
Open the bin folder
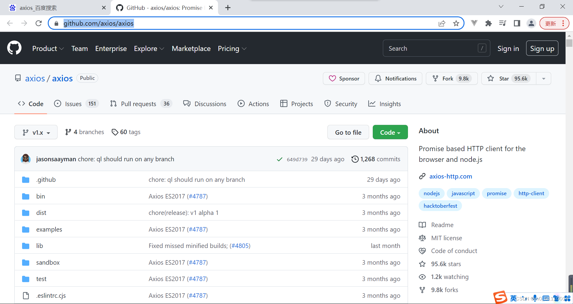click(x=41, y=196)
